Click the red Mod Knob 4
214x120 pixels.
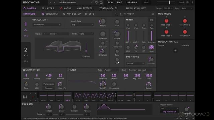point(185,32)
